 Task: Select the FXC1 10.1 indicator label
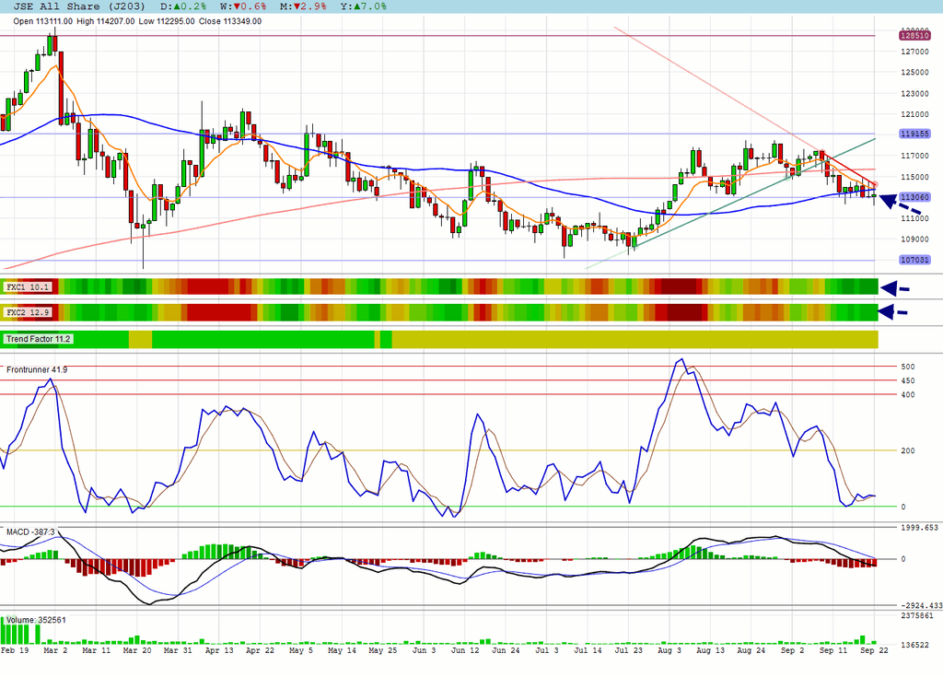[x=28, y=287]
